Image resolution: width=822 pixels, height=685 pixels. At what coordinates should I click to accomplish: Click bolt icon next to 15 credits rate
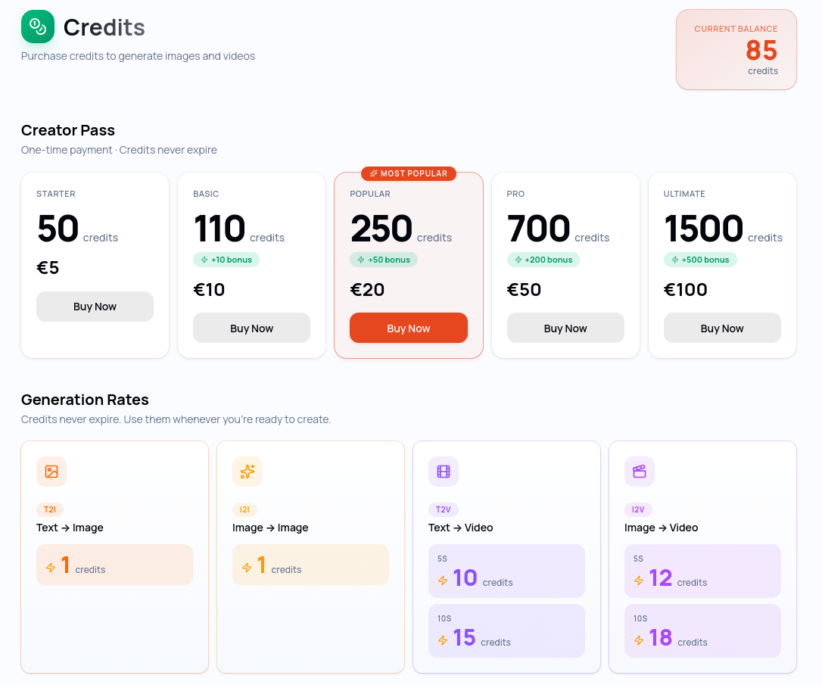coord(443,640)
